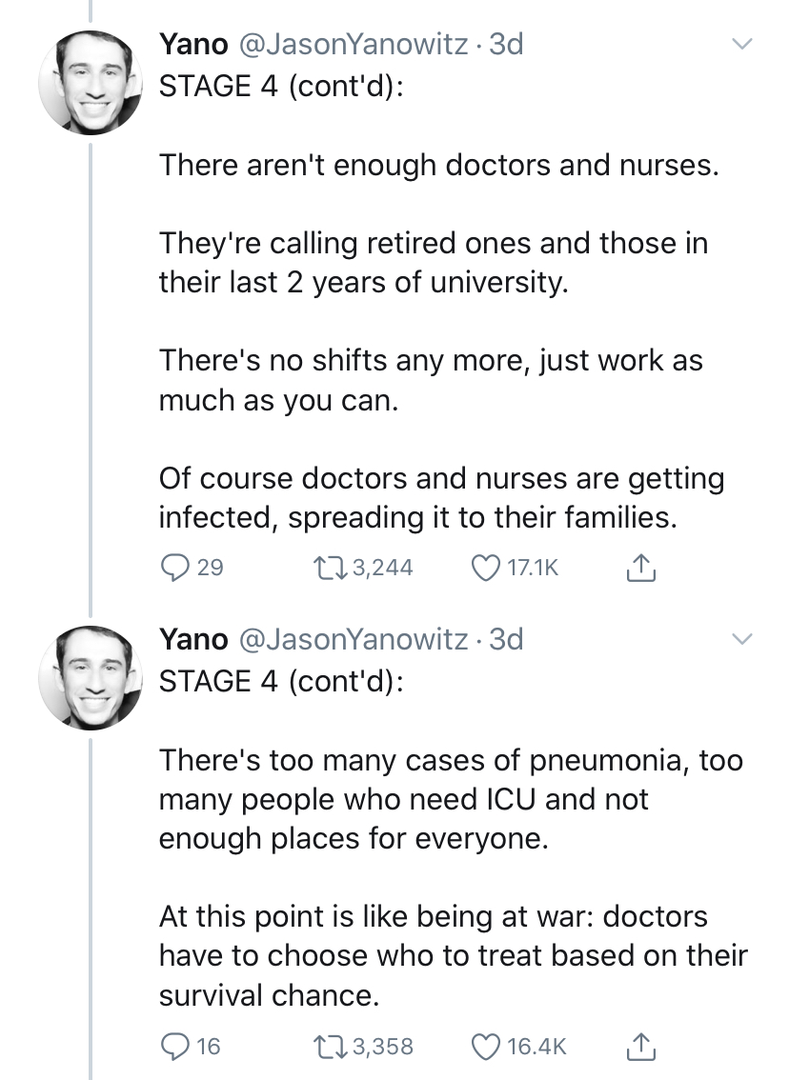This screenshot has height=1080, width=789.
Task: Like the tweet with 17.1K likes
Action: pyautogui.click(x=488, y=568)
